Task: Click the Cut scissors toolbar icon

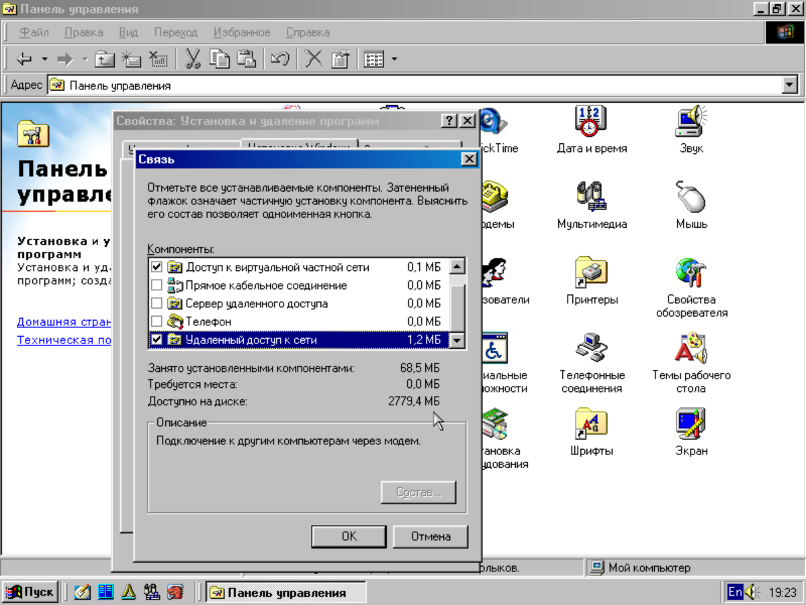Action: coord(193,59)
